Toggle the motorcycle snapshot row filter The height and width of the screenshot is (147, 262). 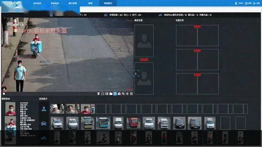tap(44, 138)
